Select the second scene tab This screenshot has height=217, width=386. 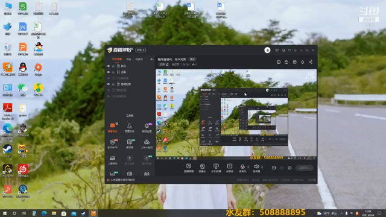[x=128, y=59]
